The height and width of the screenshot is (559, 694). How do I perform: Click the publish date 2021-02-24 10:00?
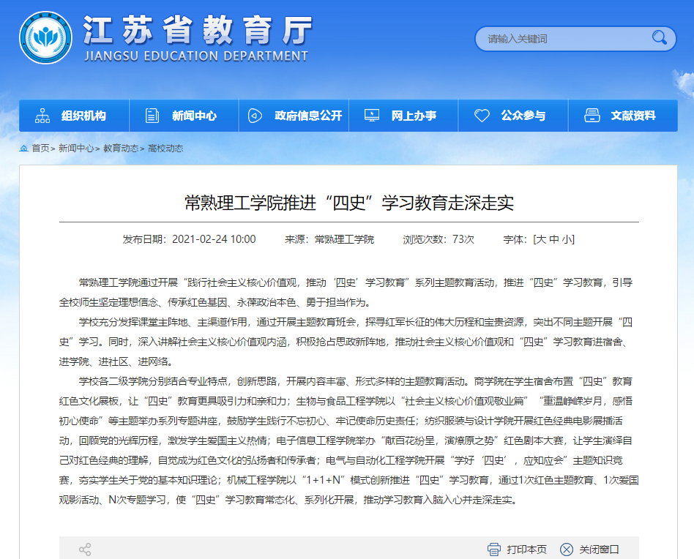(214, 240)
